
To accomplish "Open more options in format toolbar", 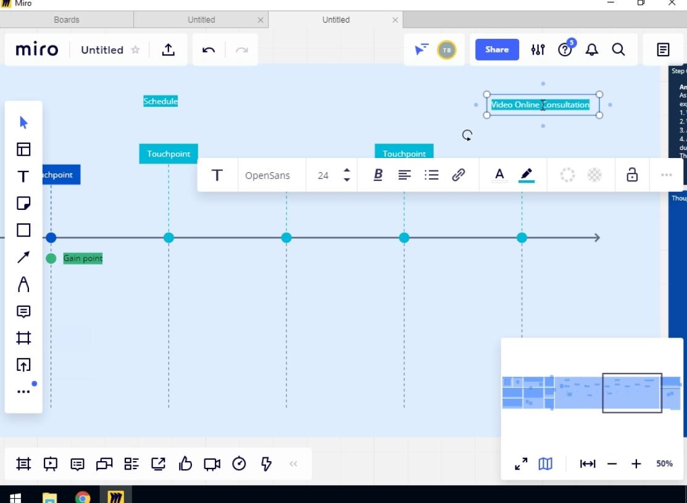I will tap(667, 175).
